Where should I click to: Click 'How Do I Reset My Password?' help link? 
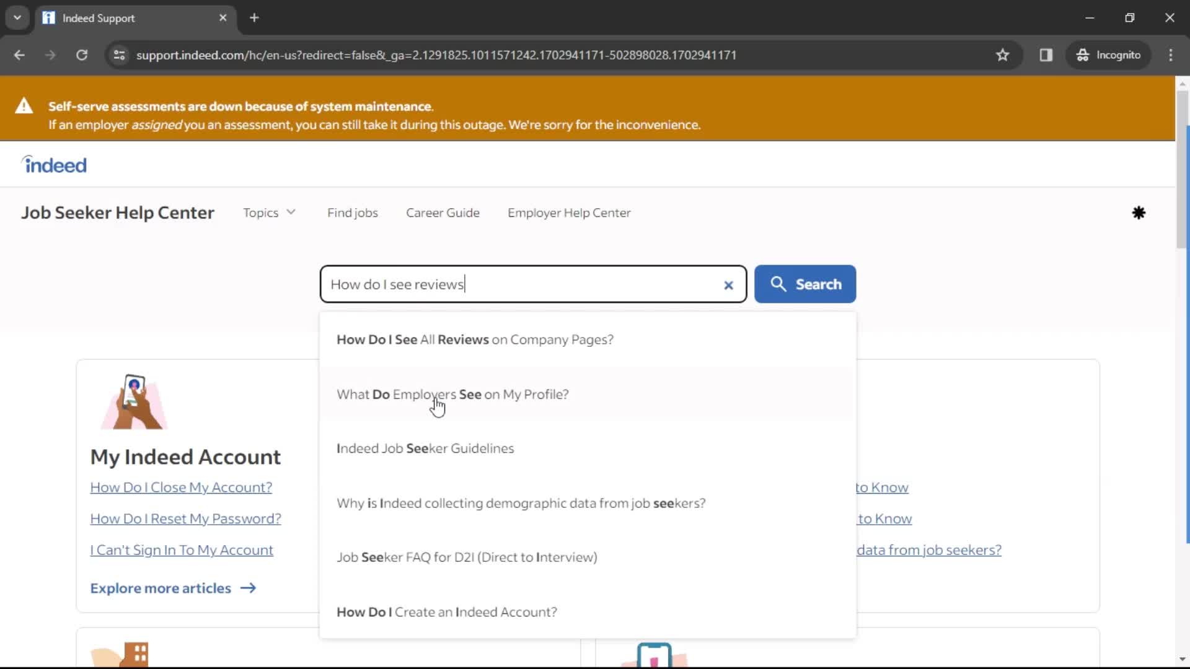[185, 518]
